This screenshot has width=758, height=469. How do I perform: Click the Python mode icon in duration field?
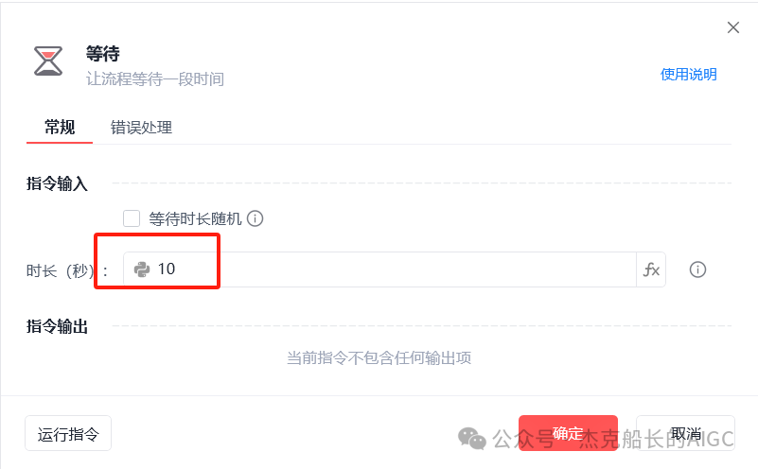(142, 269)
